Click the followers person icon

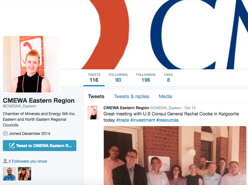(5, 161)
